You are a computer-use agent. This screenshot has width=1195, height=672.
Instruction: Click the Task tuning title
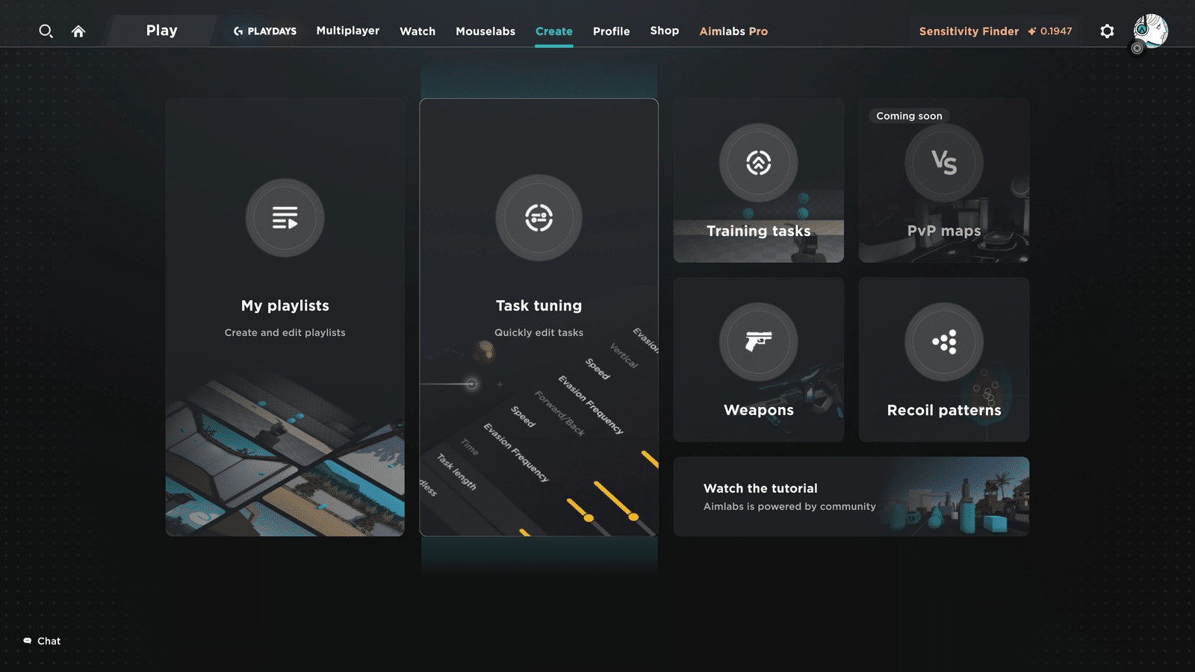click(538, 305)
